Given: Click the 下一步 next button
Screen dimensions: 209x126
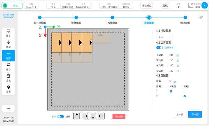Looking at the screenshot, I should pos(195,115).
